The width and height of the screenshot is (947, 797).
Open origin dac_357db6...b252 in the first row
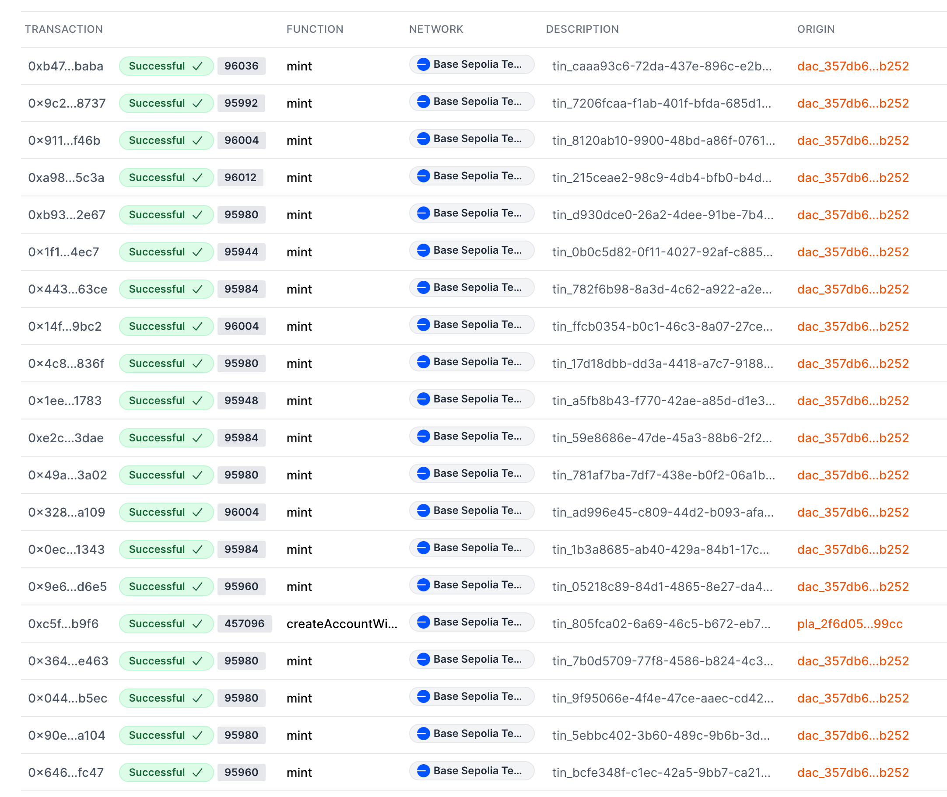(852, 66)
